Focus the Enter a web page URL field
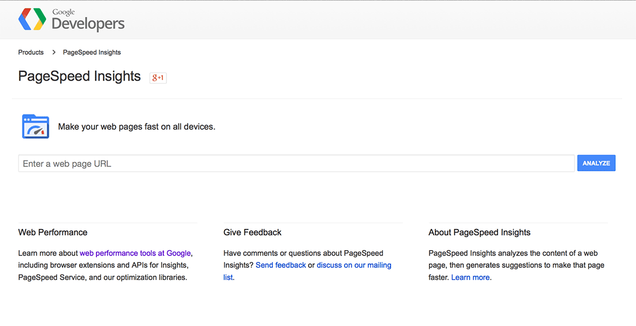The image size is (636, 326). click(296, 163)
